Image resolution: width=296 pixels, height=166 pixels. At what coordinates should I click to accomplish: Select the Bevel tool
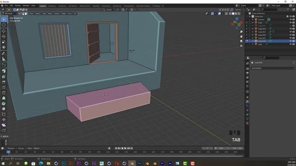(4, 82)
